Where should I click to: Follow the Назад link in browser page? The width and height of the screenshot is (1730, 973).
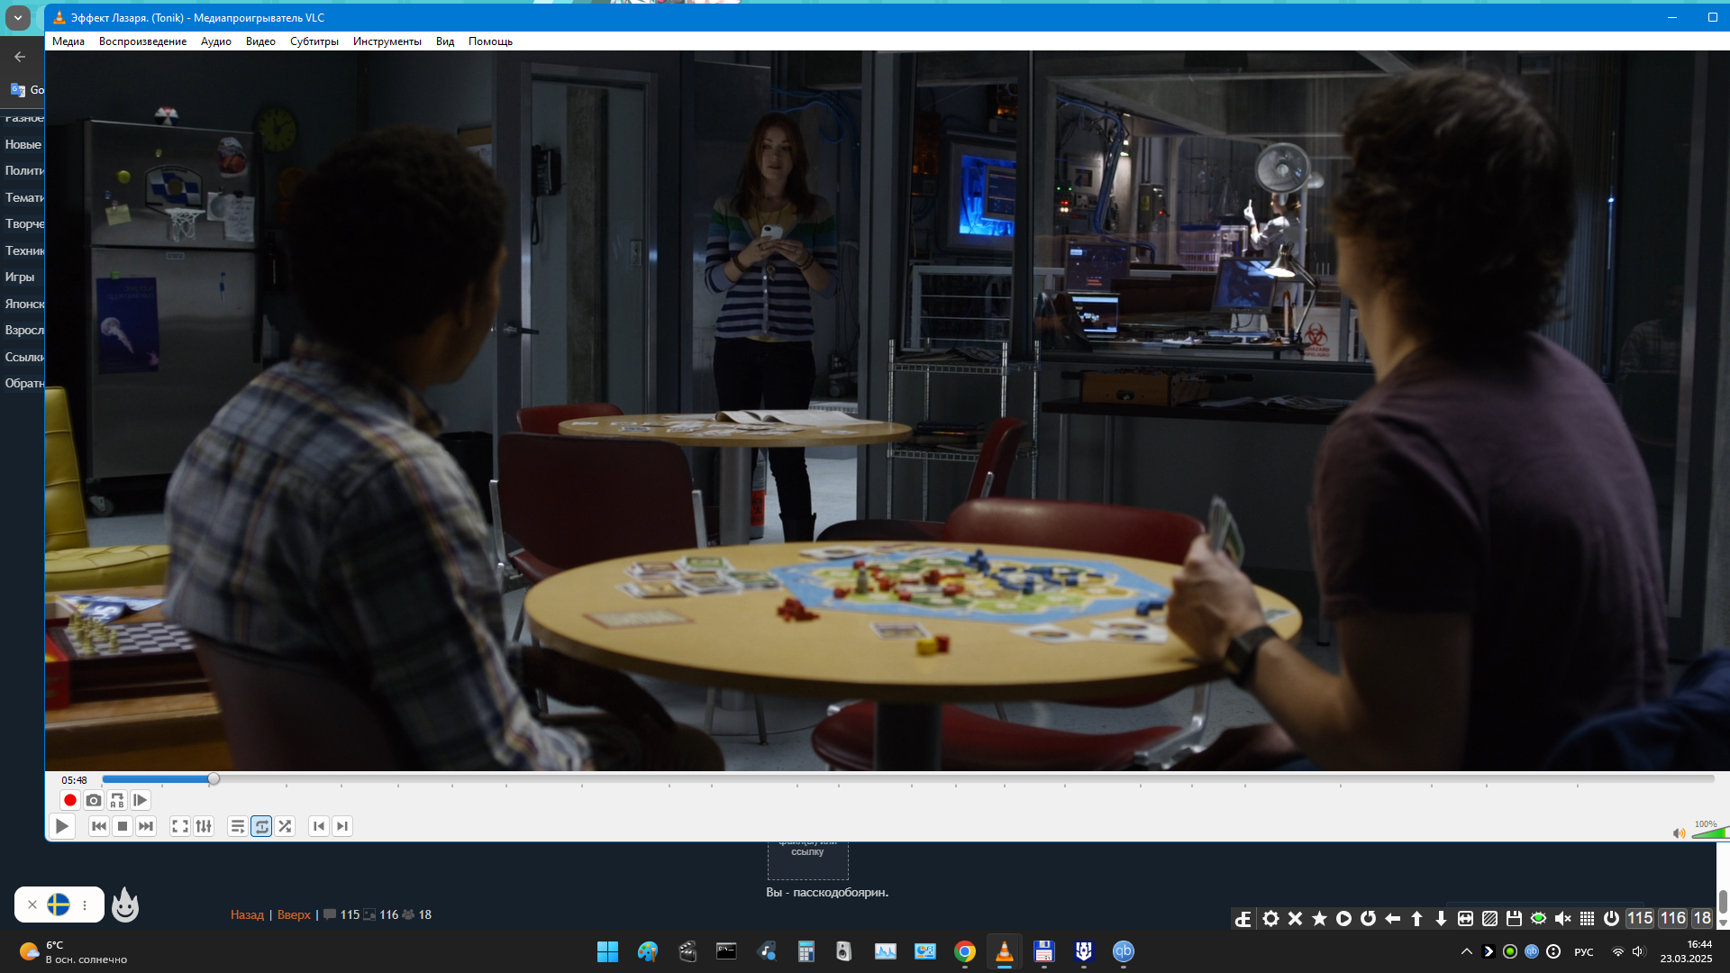click(247, 914)
